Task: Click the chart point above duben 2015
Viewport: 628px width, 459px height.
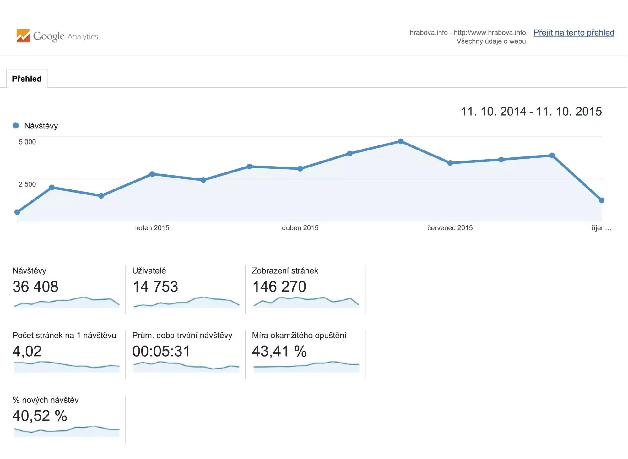Action: click(x=300, y=169)
